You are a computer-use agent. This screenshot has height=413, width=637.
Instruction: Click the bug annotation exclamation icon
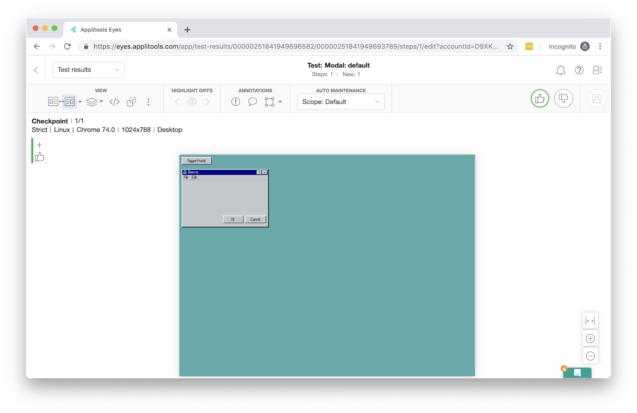click(x=236, y=102)
